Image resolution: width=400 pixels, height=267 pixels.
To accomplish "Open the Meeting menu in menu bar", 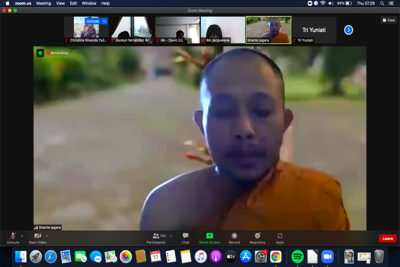I will pos(44,3).
